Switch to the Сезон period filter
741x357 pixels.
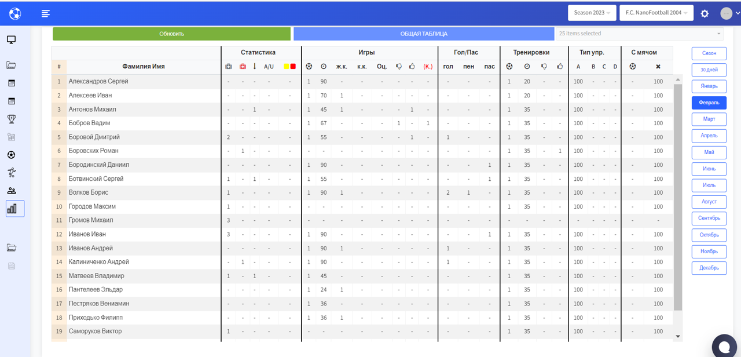[x=709, y=53]
